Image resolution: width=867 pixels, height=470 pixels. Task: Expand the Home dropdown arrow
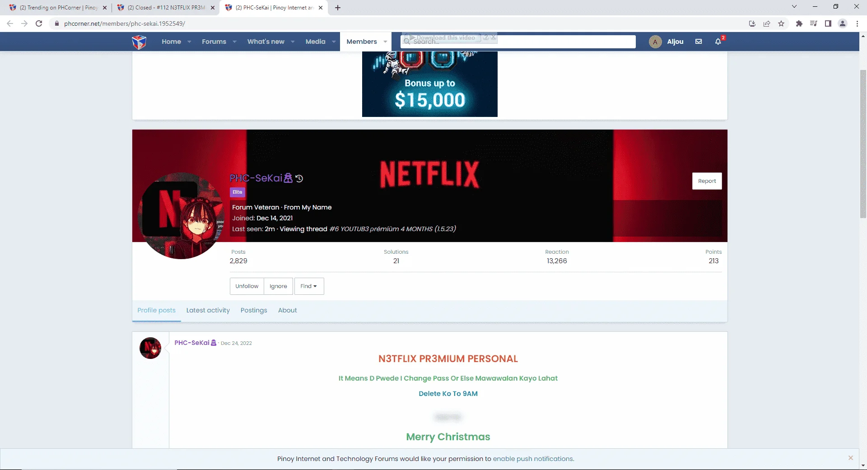[189, 42]
